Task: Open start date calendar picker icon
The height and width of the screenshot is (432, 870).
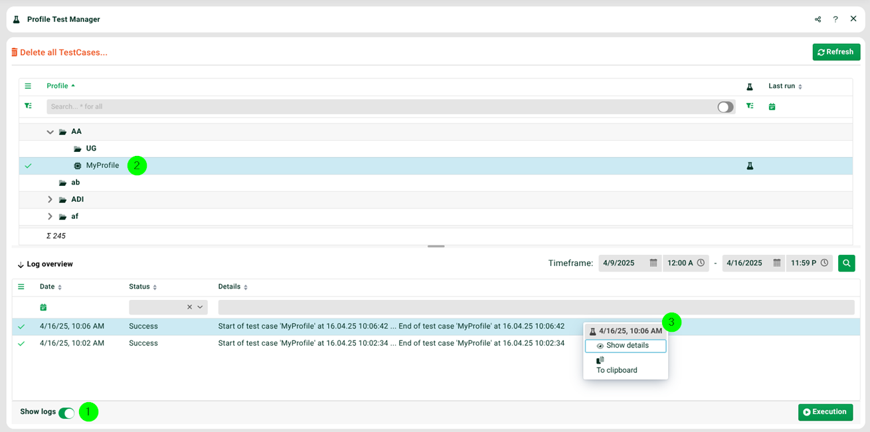Action: click(x=653, y=263)
